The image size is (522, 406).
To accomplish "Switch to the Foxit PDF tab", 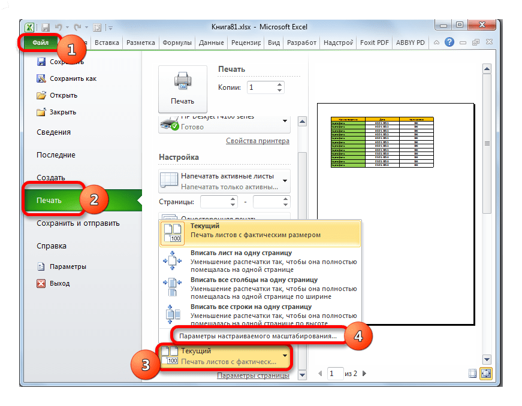I will [374, 43].
